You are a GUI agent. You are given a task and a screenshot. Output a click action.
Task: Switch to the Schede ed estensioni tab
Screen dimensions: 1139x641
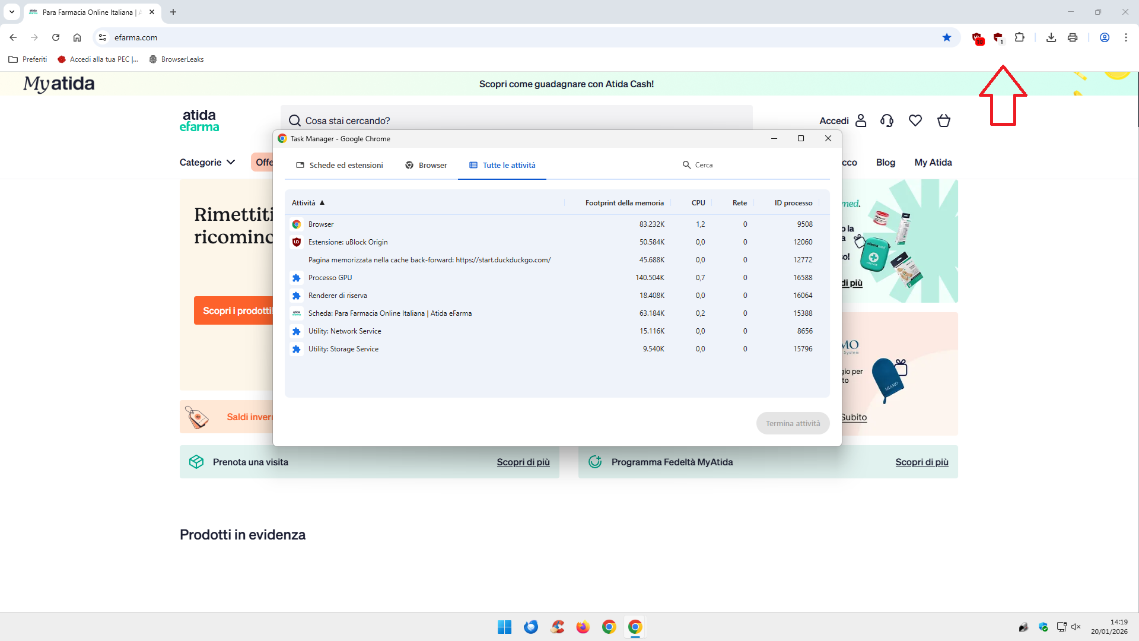point(339,165)
